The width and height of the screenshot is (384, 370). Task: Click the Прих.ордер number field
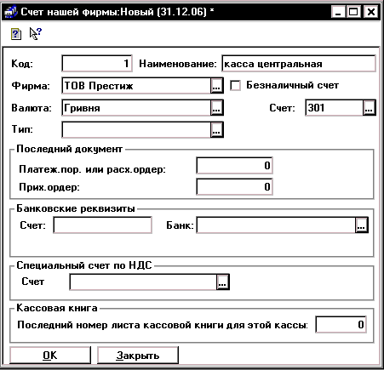tap(234, 186)
